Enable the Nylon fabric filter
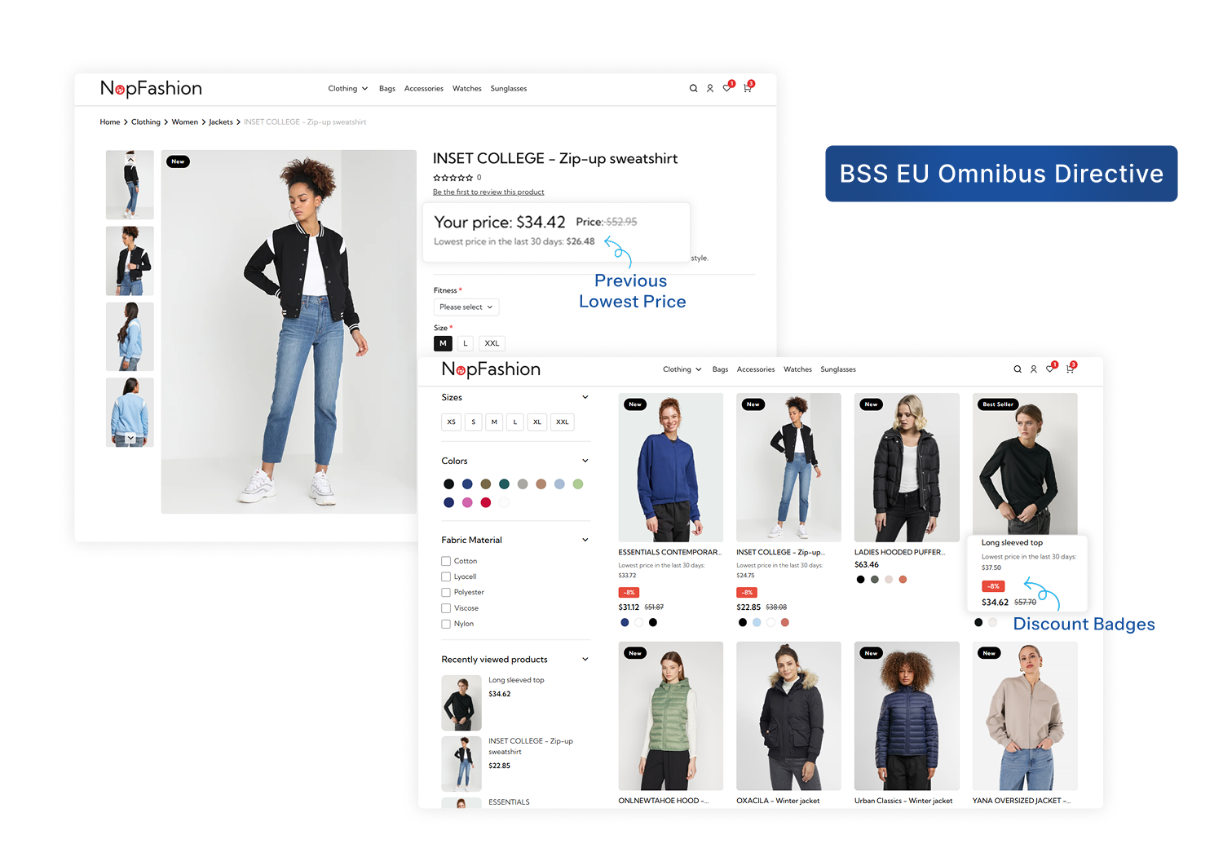This screenshot has height=848, width=1223. point(446,624)
